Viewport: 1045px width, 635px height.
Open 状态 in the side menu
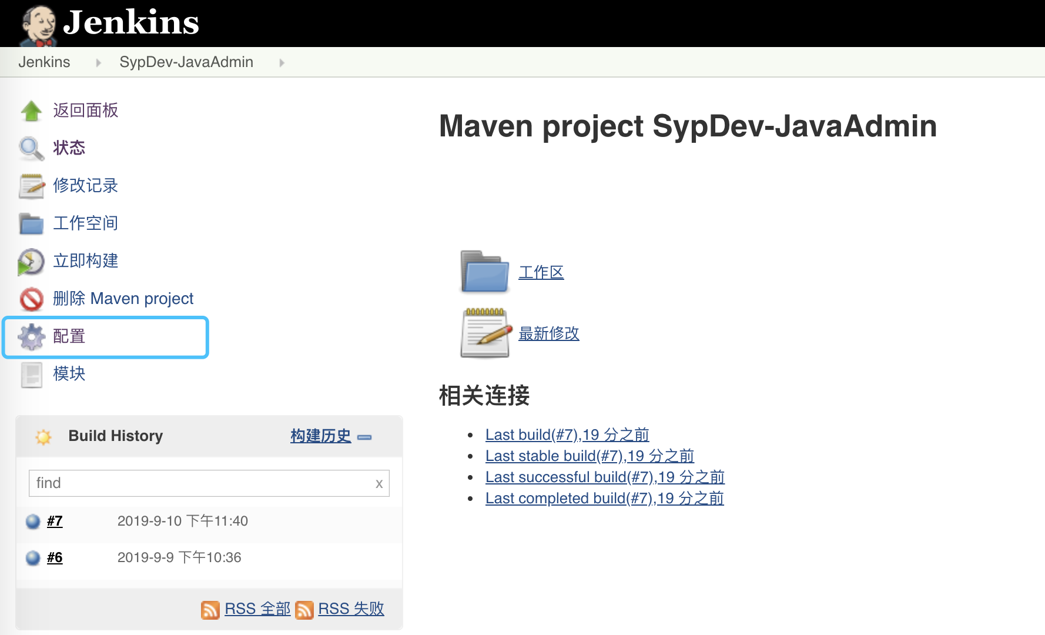tap(69, 148)
